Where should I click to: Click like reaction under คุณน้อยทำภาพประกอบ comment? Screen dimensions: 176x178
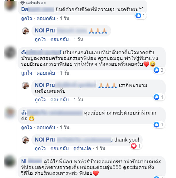tap(156, 125)
